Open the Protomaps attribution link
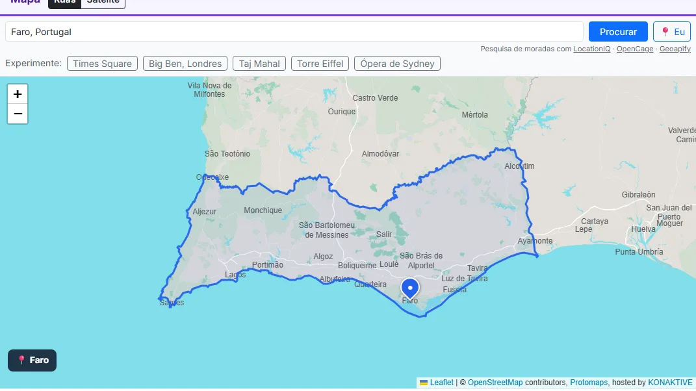 (x=589, y=383)
